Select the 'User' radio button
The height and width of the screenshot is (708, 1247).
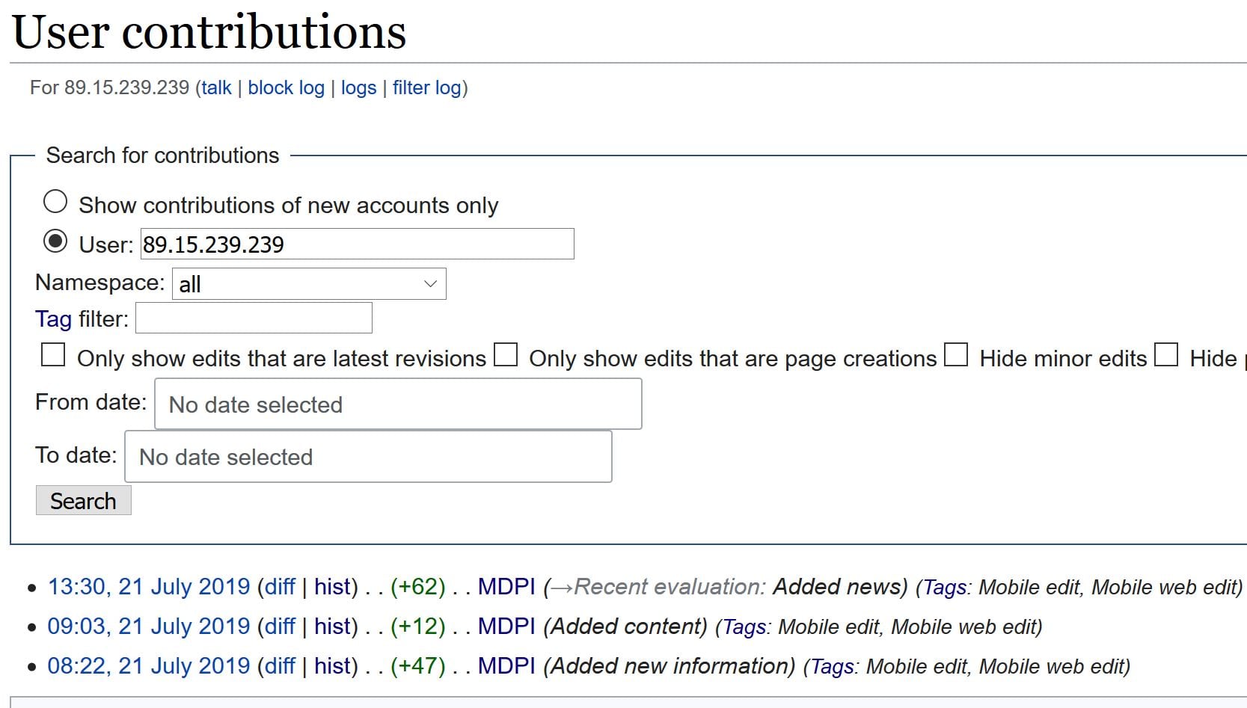(55, 241)
